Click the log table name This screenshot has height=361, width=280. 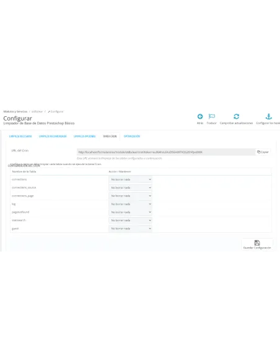pos(14,204)
